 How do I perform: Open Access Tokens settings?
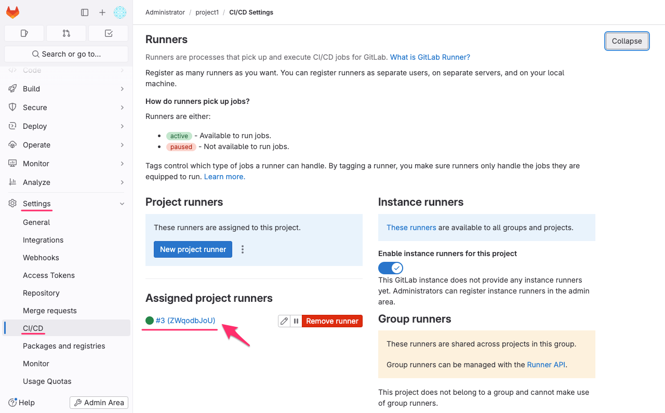coord(66,275)
